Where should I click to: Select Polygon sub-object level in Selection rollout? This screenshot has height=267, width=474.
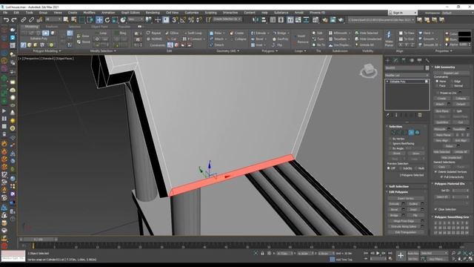tap(411, 133)
